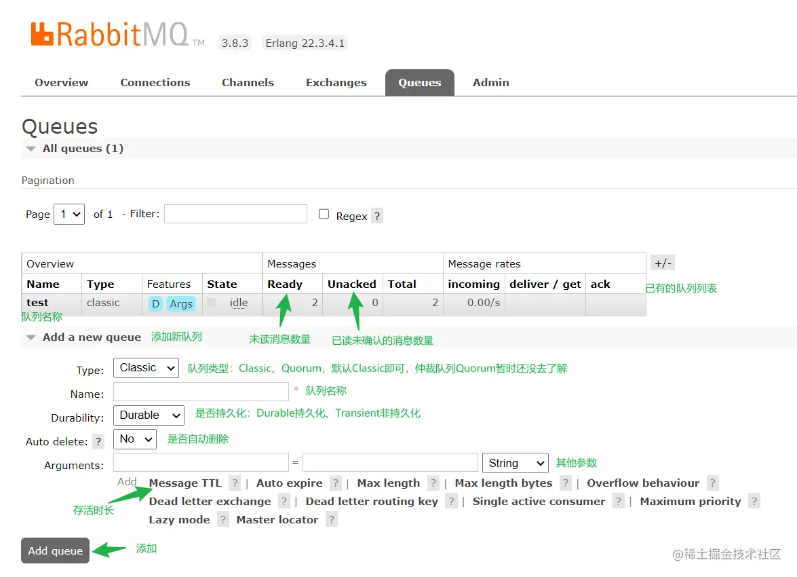Show help for Max length
The height and width of the screenshot is (577, 797).
click(x=433, y=483)
